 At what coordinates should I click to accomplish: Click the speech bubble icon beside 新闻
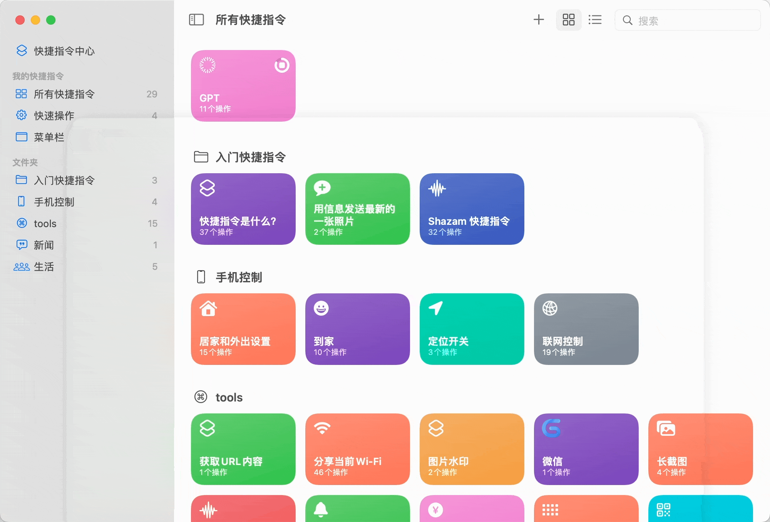22,245
